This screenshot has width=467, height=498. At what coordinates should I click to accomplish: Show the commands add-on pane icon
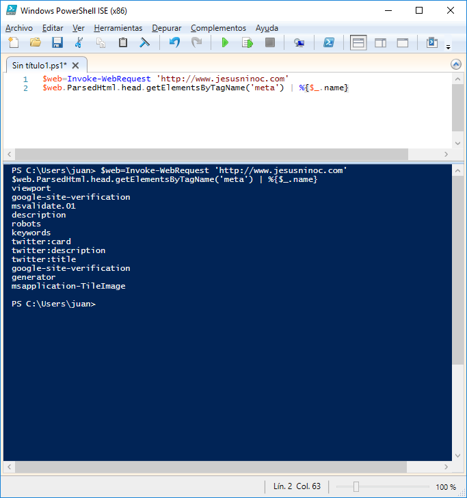(432, 42)
